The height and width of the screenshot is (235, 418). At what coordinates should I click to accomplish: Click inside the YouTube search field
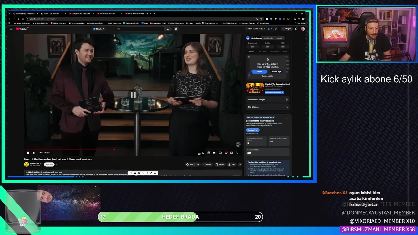click(140, 29)
